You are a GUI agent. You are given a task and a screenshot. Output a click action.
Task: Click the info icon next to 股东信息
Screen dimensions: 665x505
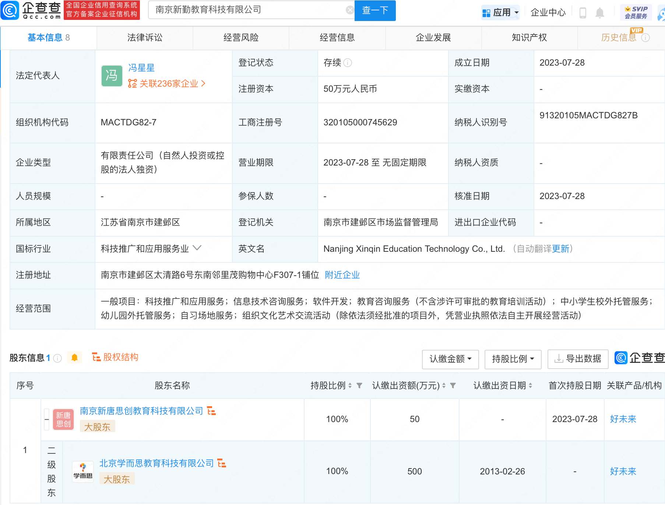[57, 358]
